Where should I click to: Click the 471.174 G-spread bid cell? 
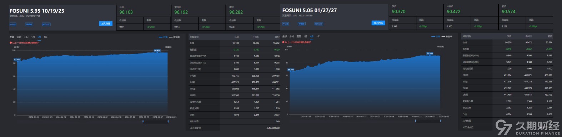pos(507,75)
